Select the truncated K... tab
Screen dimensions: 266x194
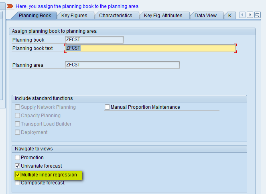231,16
